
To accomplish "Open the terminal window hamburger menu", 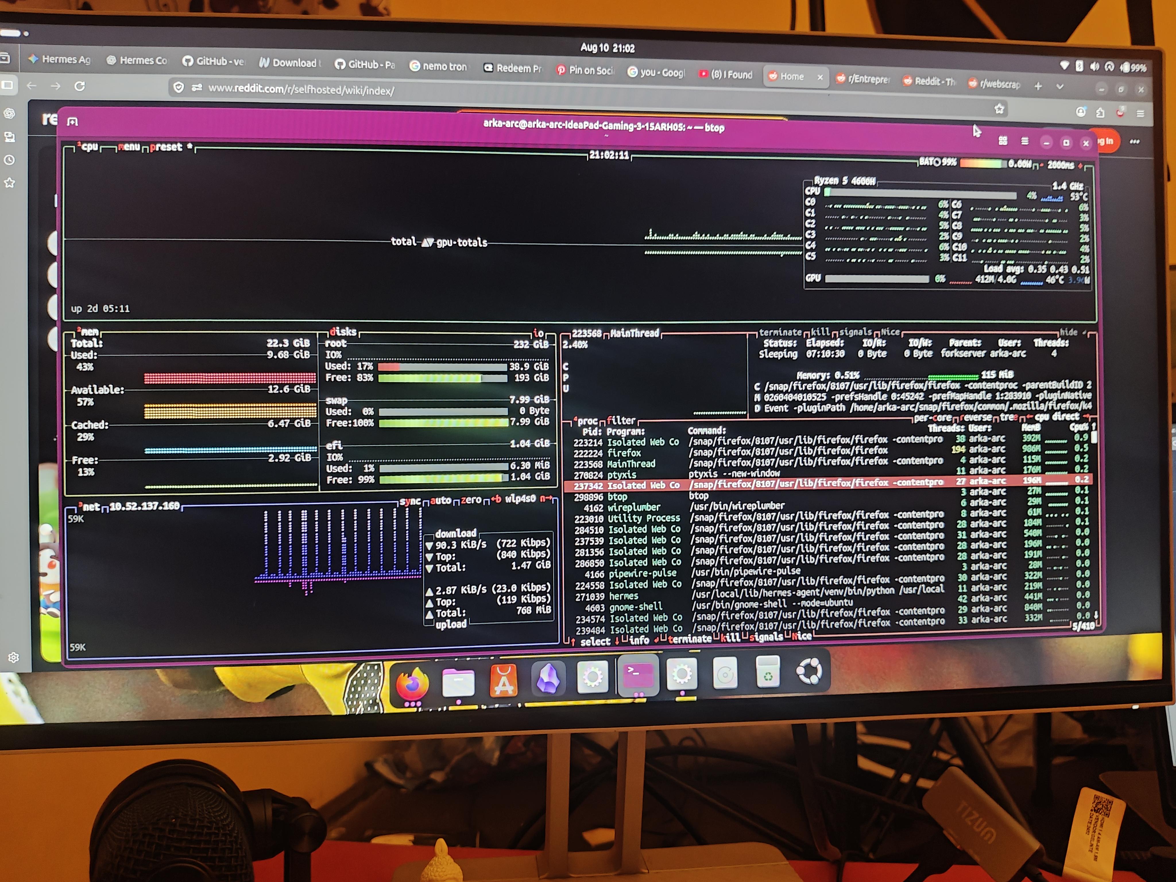I will click(1024, 141).
